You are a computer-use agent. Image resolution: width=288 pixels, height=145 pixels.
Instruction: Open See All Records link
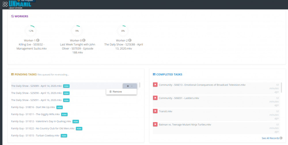pyautogui.click(x=272, y=138)
